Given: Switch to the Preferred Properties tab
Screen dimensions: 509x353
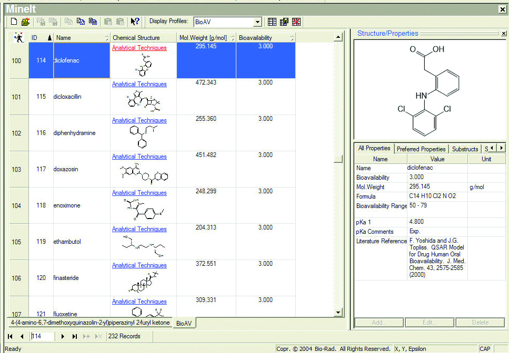Looking at the screenshot, I should pos(421,149).
